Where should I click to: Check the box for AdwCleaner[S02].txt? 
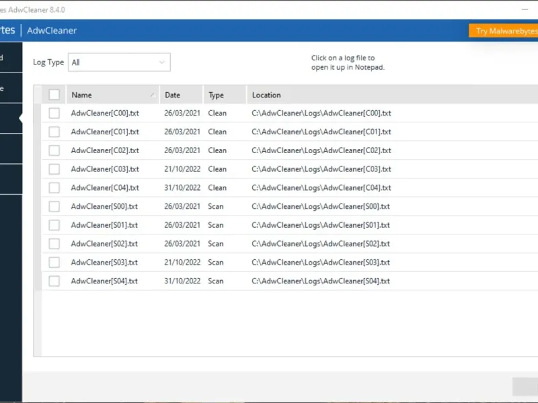54,244
